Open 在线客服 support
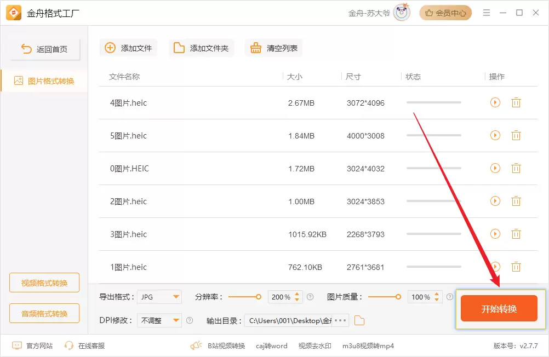This screenshot has width=549, height=357. pyautogui.click(x=84, y=346)
